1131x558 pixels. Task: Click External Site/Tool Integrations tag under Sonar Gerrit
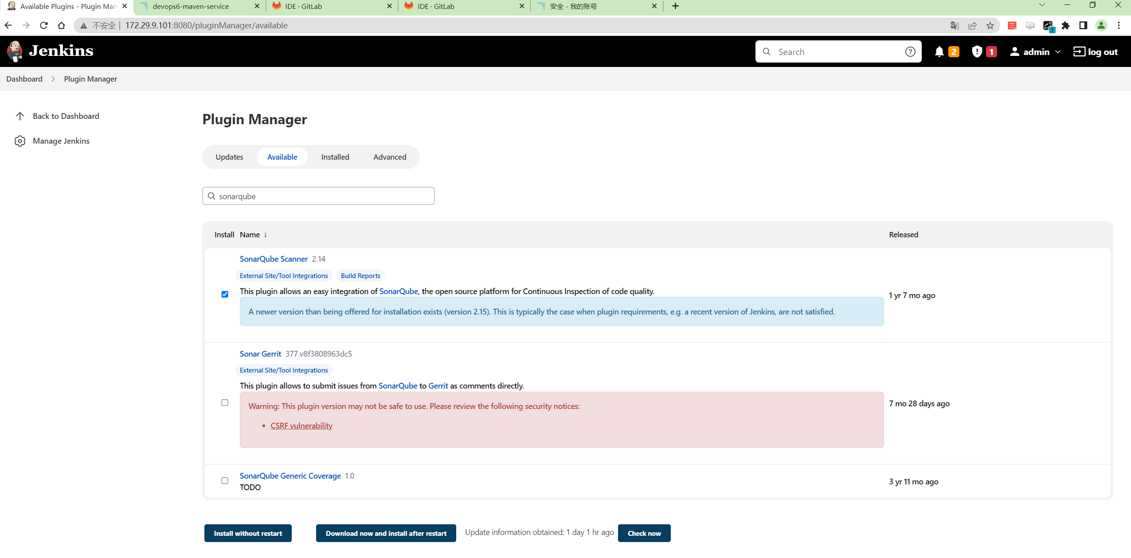coord(284,370)
